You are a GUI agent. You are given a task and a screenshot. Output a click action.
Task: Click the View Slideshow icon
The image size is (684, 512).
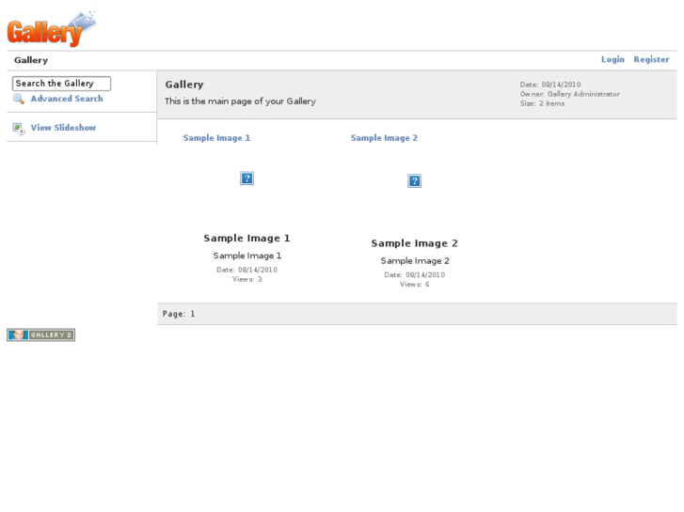[19, 128]
